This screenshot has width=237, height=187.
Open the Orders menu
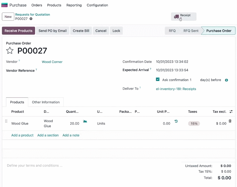[x=37, y=5]
